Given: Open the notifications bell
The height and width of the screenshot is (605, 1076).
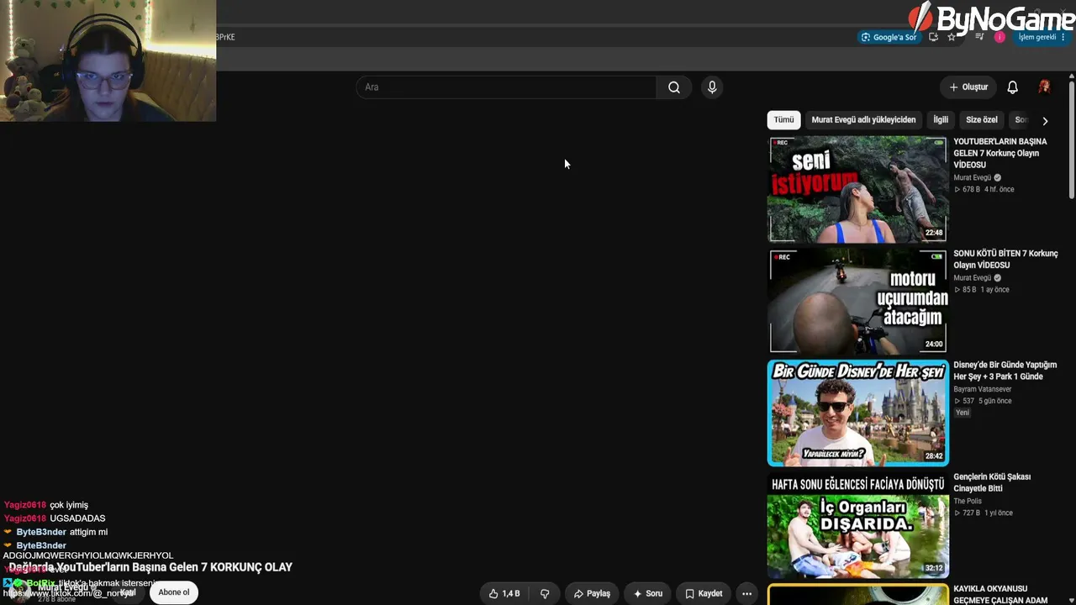Looking at the screenshot, I should tap(1013, 87).
